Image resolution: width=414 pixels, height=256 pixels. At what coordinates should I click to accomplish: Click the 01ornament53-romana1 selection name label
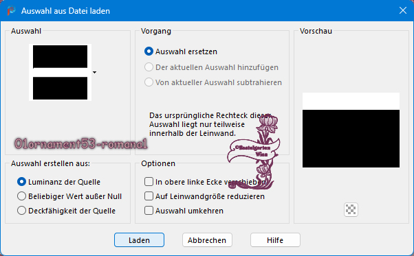(80, 144)
